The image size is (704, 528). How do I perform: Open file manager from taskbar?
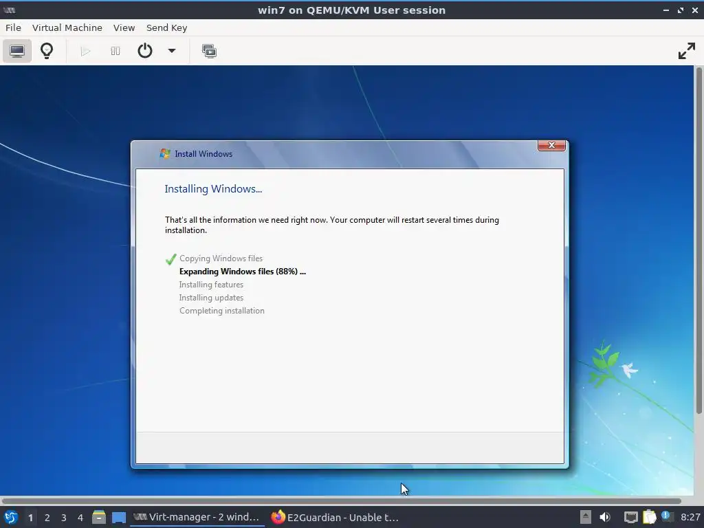tap(99, 517)
